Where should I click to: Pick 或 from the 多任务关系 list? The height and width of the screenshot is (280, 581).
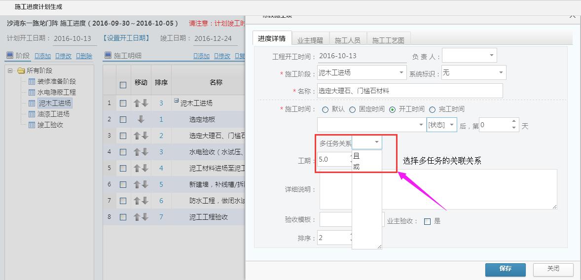pyautogui.click(x=357, y=167)
